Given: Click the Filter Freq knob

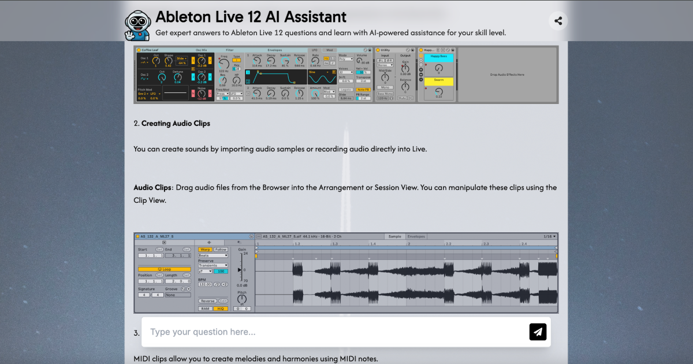Looking at the screenshot, I should click(223, 64).
